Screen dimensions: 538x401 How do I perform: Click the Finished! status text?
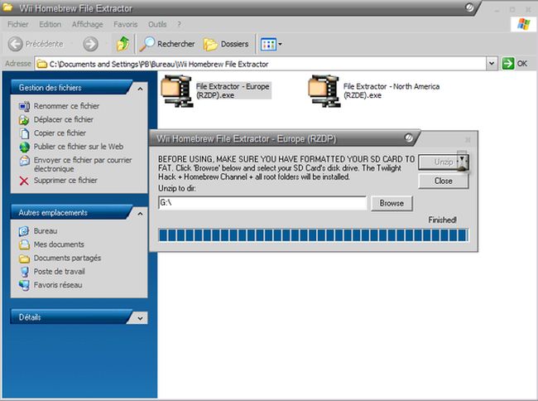(x=442, y=220)
